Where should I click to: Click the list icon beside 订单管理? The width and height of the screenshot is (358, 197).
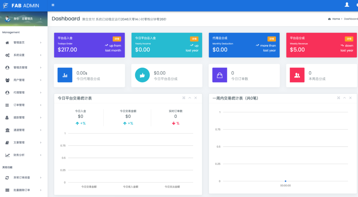click(7, 105)
